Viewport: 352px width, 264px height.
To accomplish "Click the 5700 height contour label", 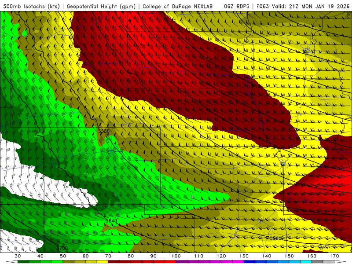I will (62, 248).
